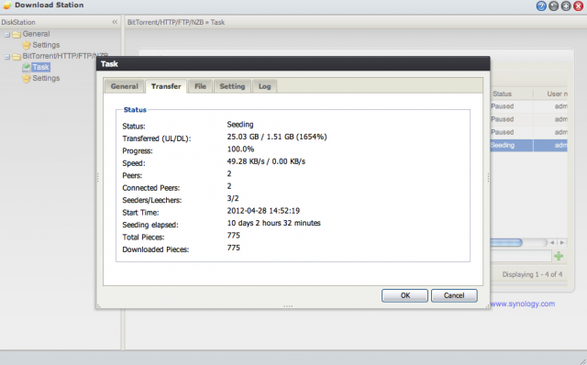587x365 pixels.
Task: Click the input field beside the plus icon
Action: (521, 256)
